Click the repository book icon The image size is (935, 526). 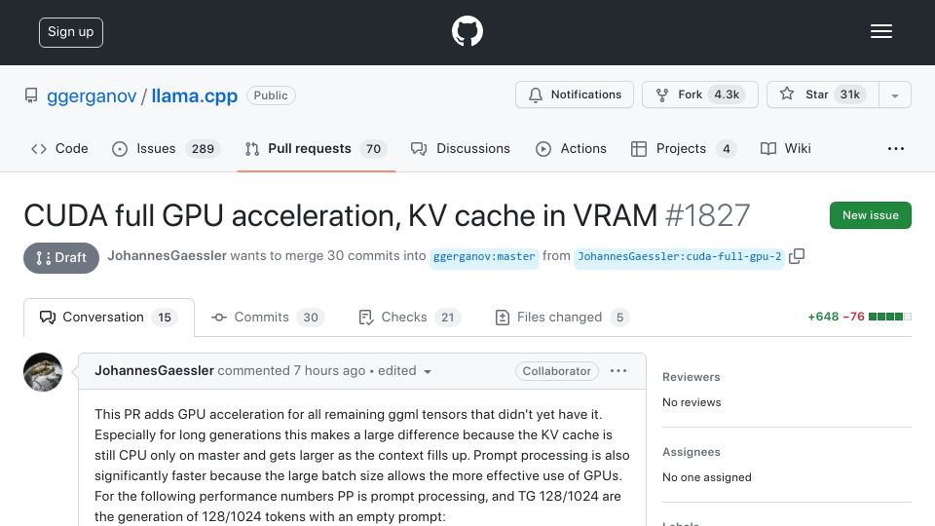coord(31,95)
